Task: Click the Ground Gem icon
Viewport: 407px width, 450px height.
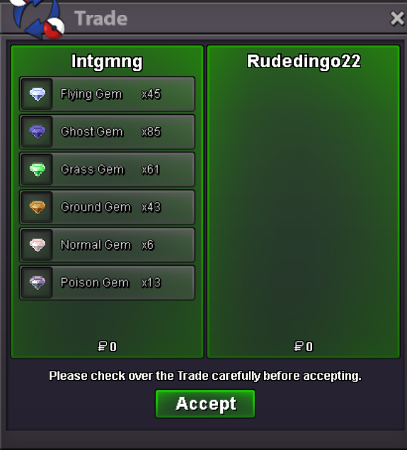Action: 38,207
